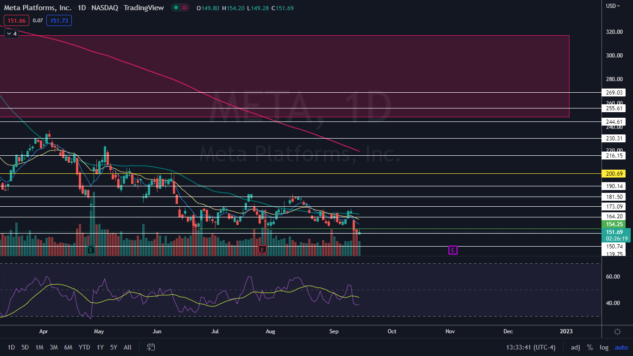This screenshot has height=356, width=633.
Task: Click the 200.69 yellow price label
Action: [x=613, y=173]
